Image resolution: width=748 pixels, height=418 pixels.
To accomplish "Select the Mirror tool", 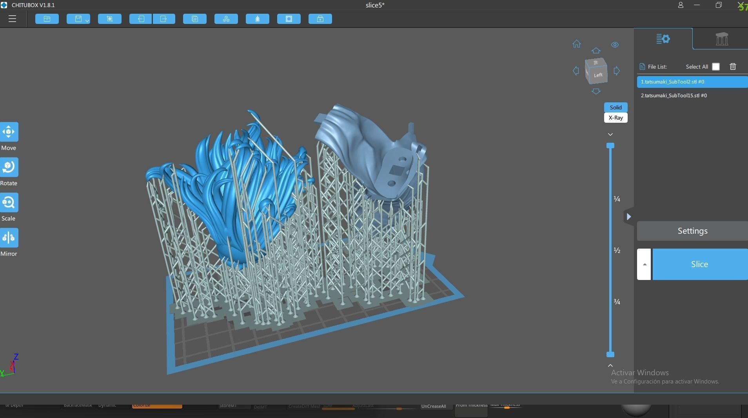I will point(9,238).
